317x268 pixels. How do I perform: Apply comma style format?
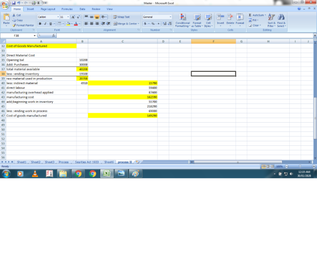(158, 24)
